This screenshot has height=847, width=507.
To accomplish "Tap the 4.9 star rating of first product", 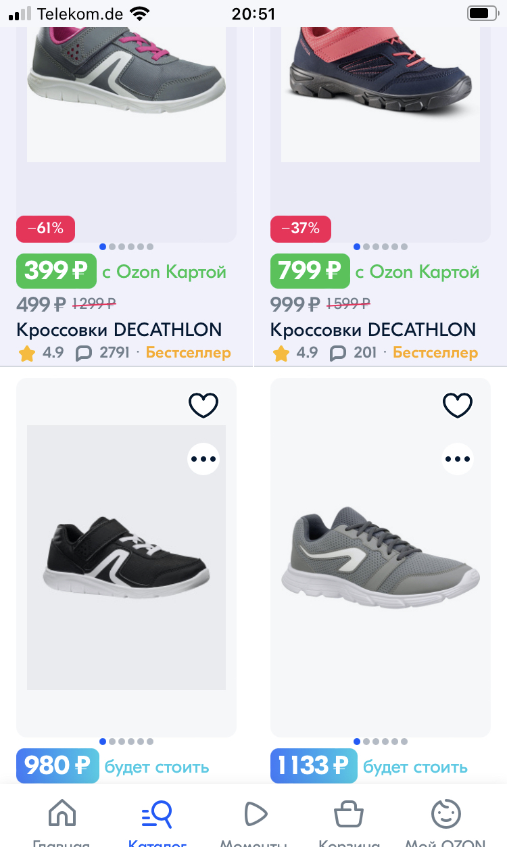I will (43, 352).
